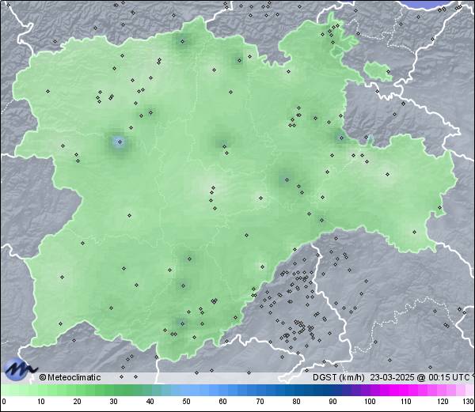Click scale label 60
Viewport: 475px width, 412px height.
(x=223, y=402)
